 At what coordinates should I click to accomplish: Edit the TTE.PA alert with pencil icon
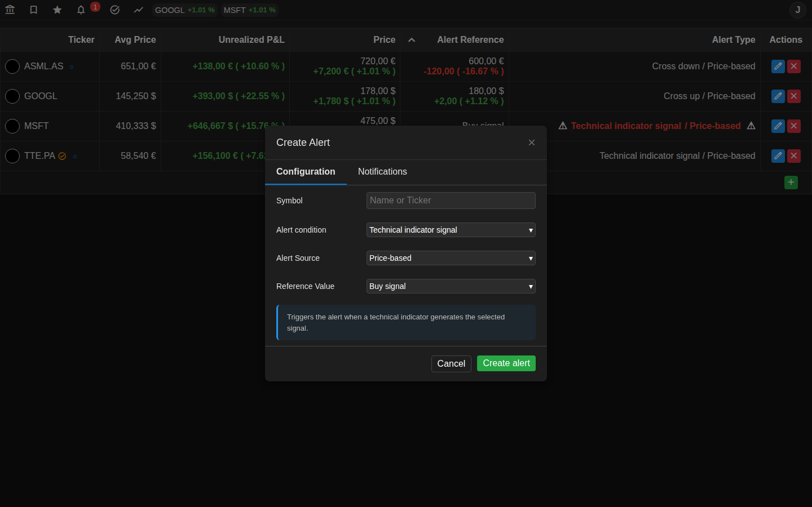pos(778,156)
